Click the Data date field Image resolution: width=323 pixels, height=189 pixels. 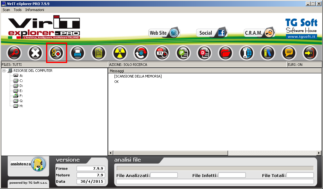(91, 181)
